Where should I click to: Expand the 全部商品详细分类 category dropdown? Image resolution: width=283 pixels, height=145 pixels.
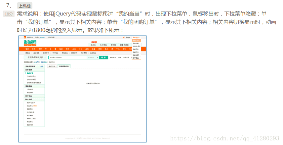pyautogui.click(x=36, y=57)
